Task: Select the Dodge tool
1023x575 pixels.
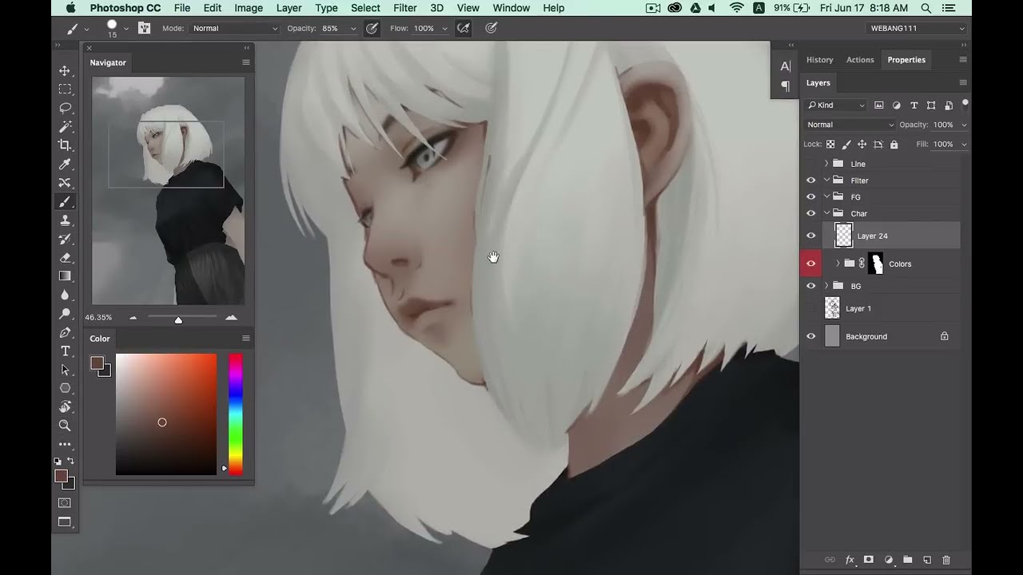Action: (x=65, y=314)
